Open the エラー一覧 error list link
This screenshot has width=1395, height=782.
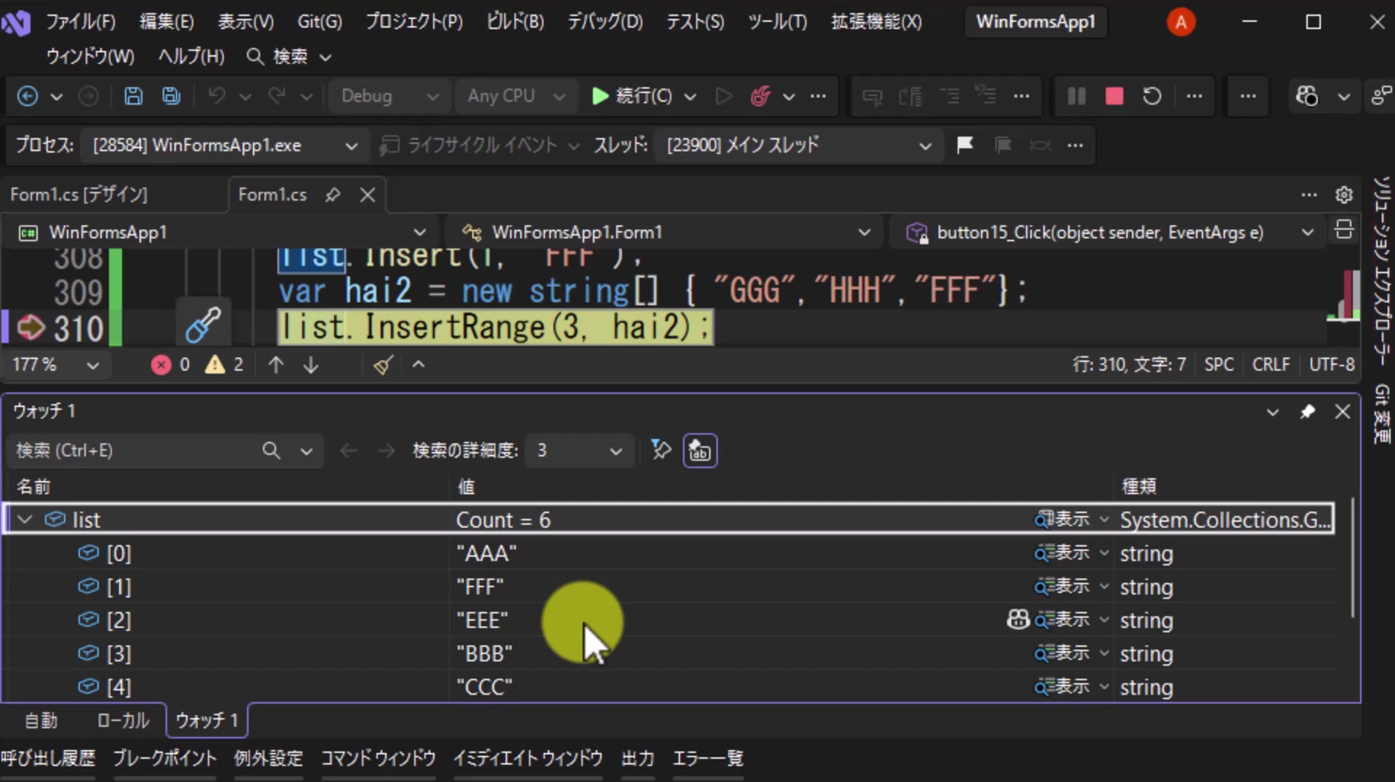708,759
